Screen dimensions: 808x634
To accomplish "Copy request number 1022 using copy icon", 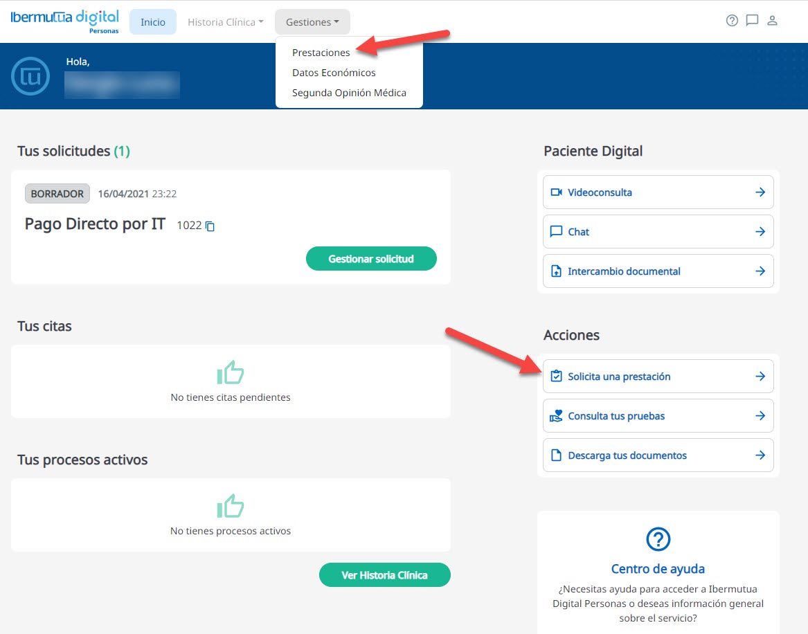I will point(210,226).
